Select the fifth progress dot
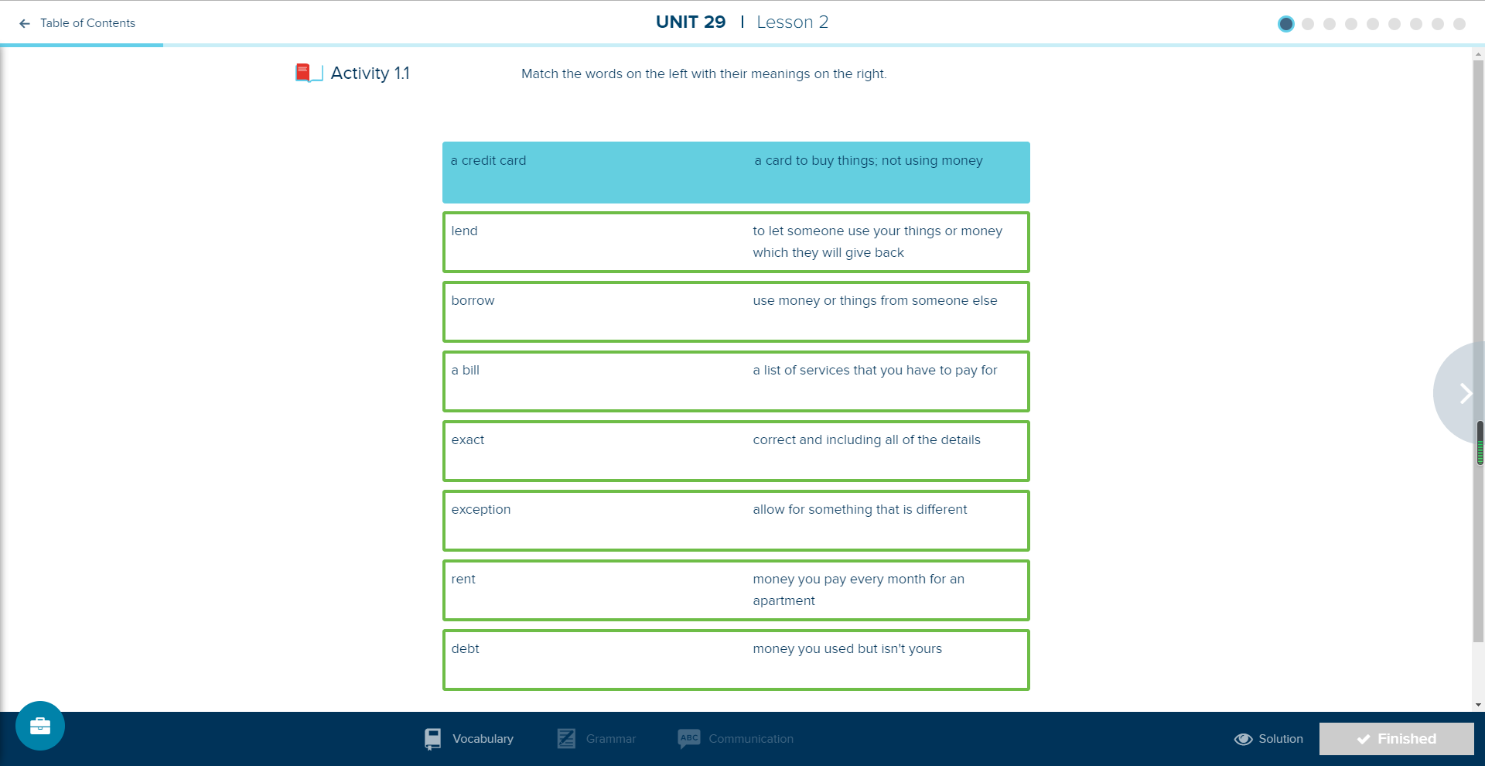Viewport: 1485px width, 766px height. pos(1373,24)
